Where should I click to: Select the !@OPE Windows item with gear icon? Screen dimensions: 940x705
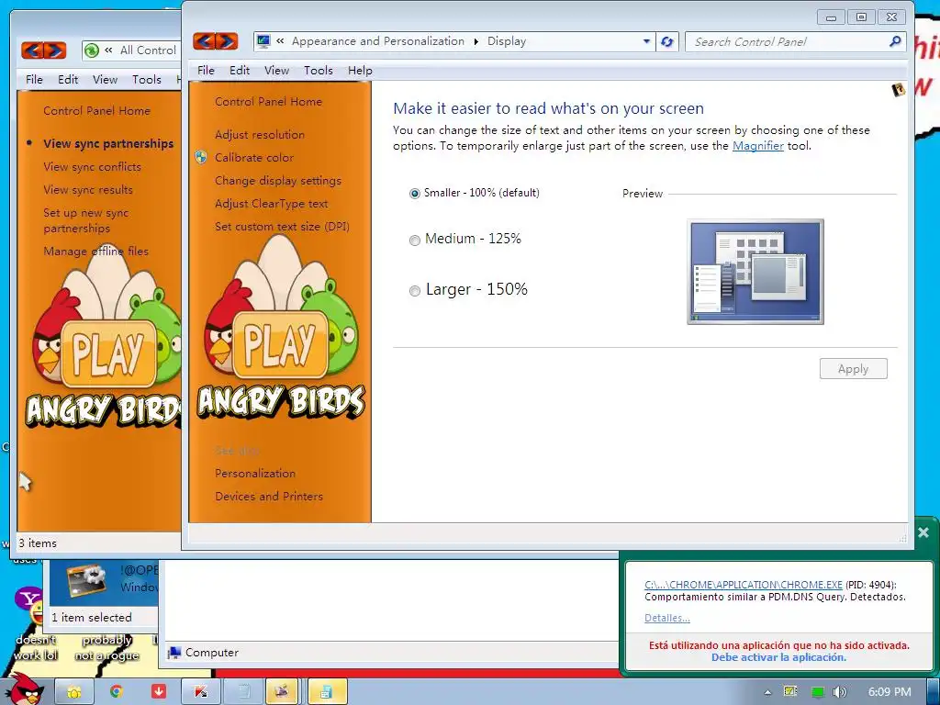(x=103, y=580)
